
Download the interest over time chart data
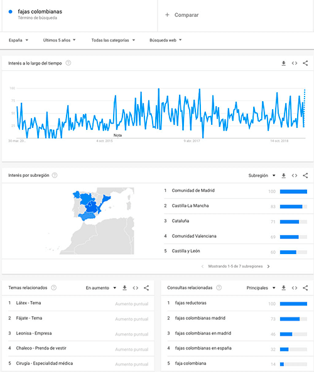(x=284, y=63)
